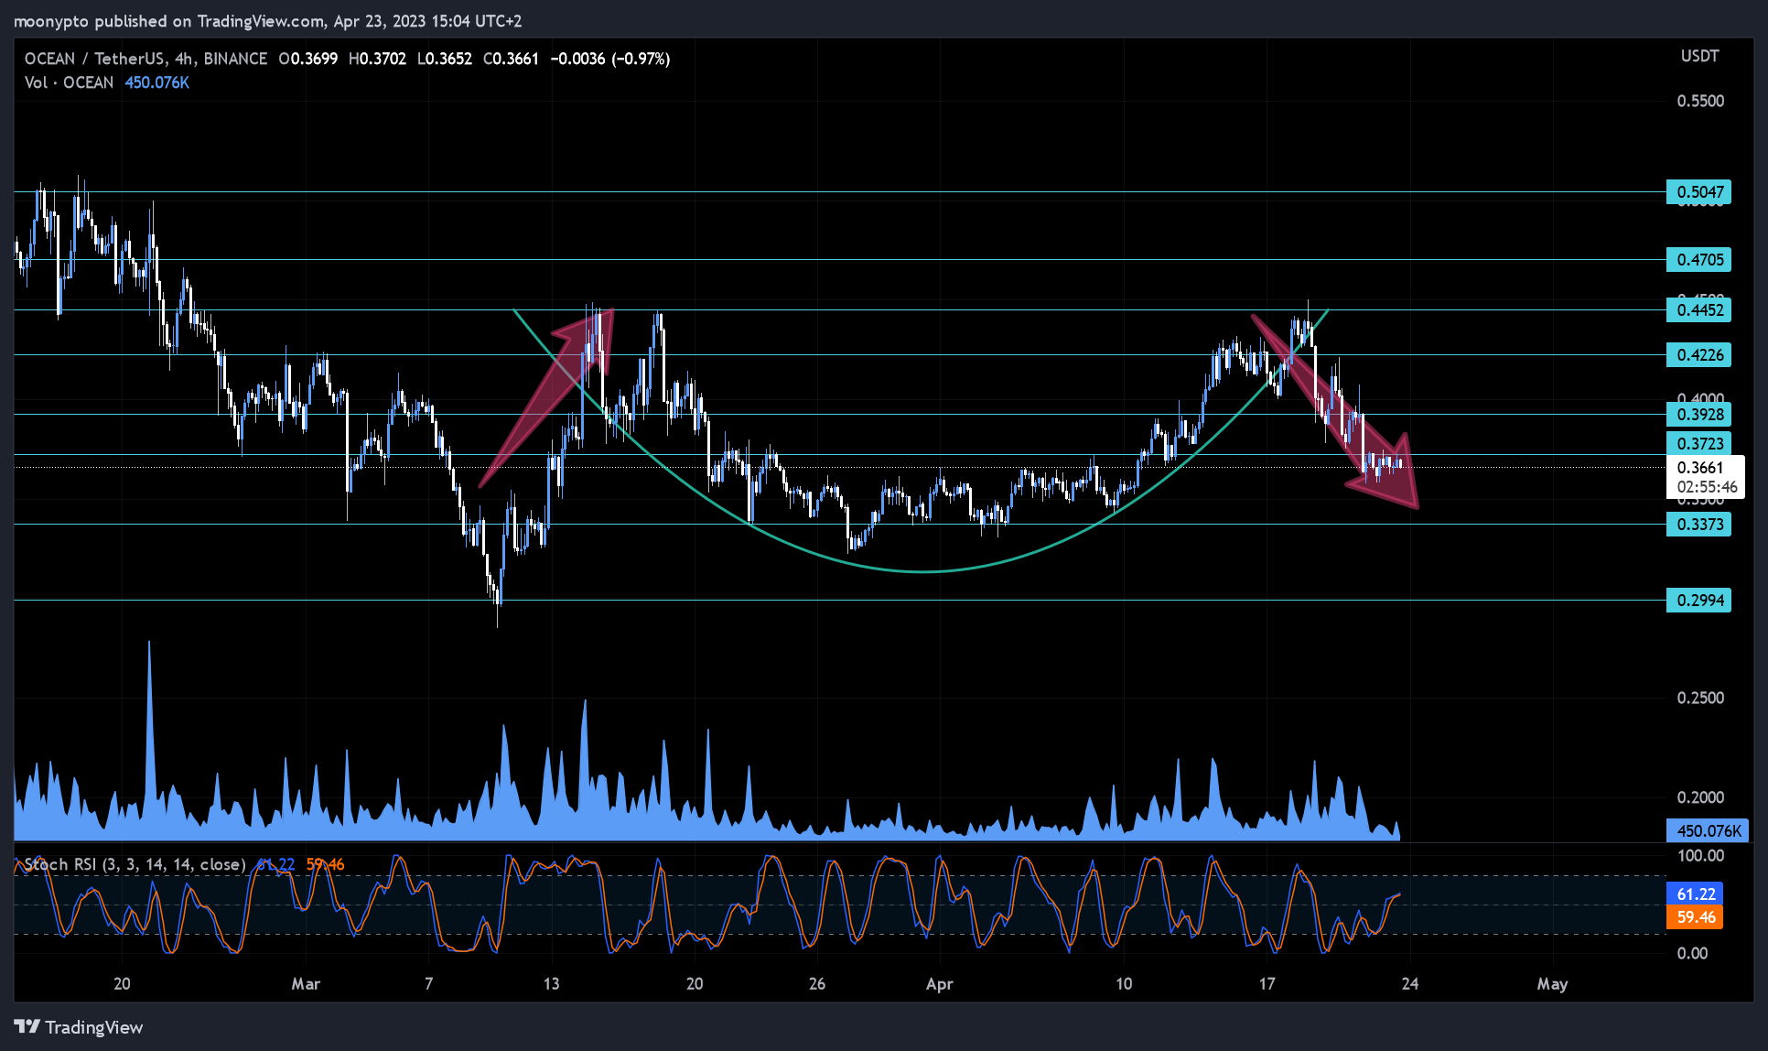Click the May date on time axis

1552,984
